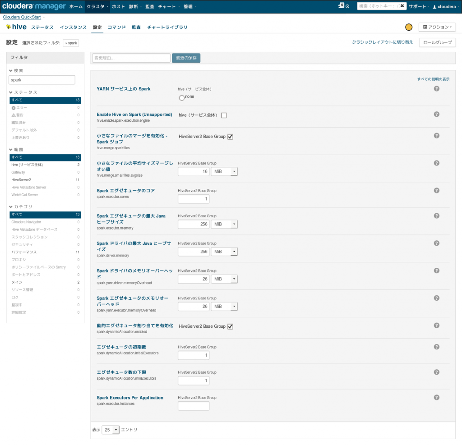Change entries-per-page dropdown showing 25
The height and width of the screenshot is (445, 462).
click(x=111, y=430)
